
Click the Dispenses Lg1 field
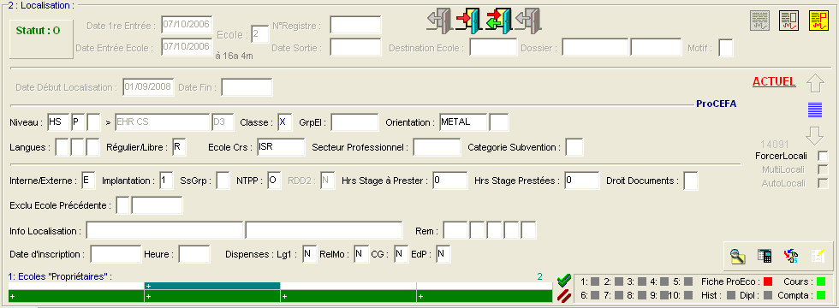coord(310,254)
